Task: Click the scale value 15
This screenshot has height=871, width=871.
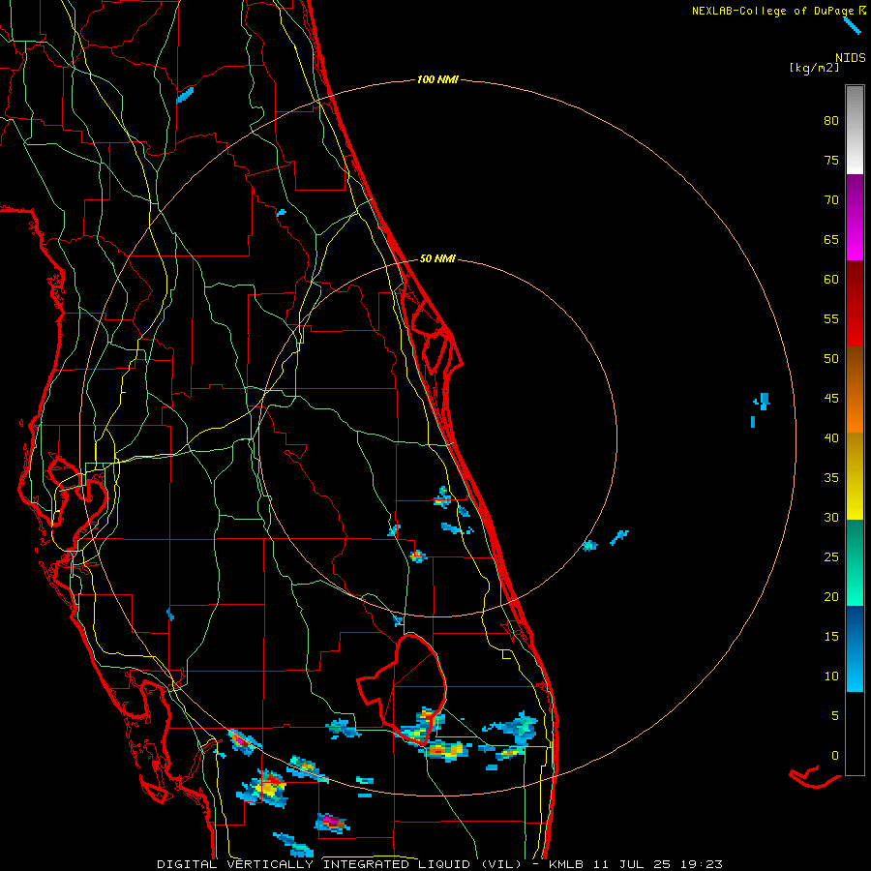Action: [x=831, y=637]
